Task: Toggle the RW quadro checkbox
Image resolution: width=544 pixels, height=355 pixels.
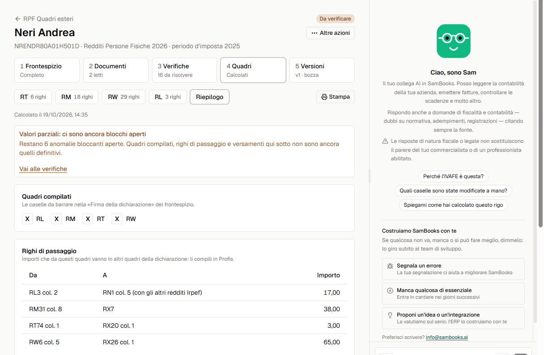Action: click(x=117, y=219)
